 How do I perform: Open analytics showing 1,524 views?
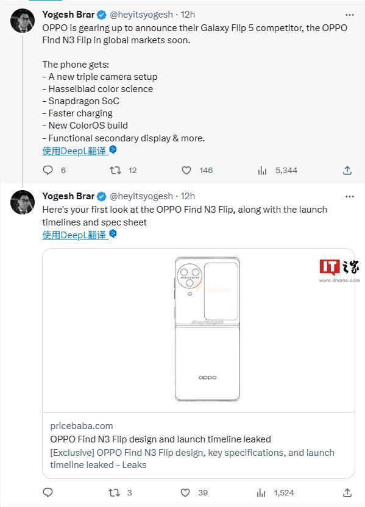pos(261,492)
